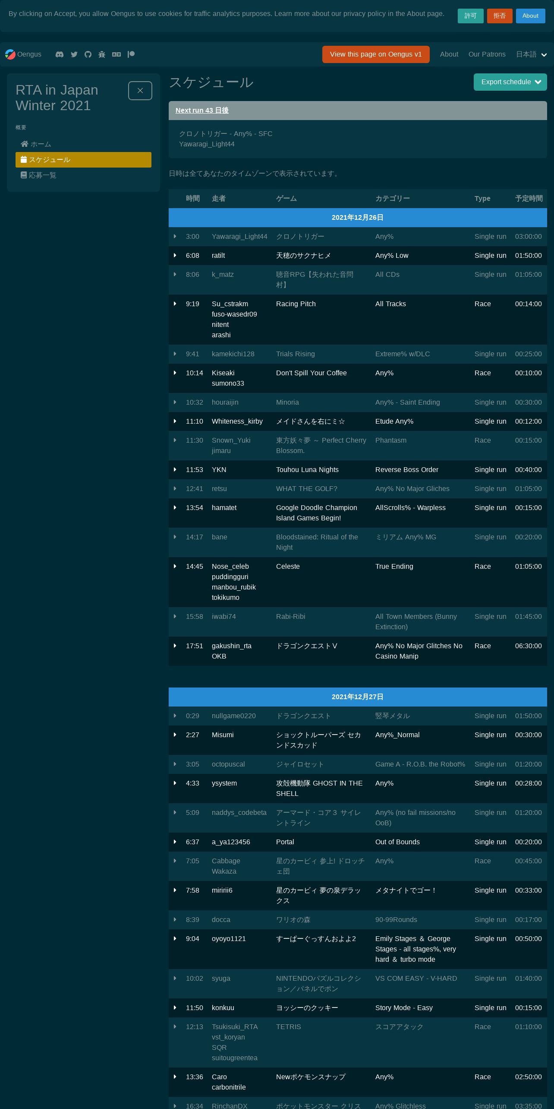The width and height of the screenshot is (554, 1109).
Task: Click runner name kamekichi128
Action: (x=233, y=354)
